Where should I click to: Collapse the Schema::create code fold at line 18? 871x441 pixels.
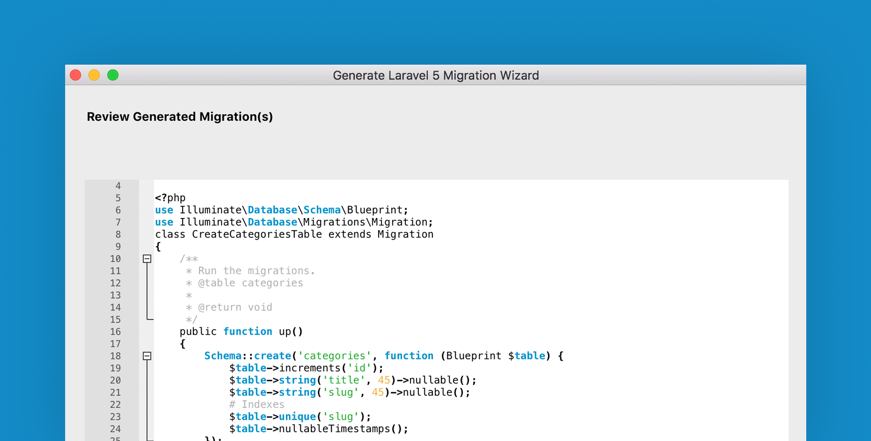tap(147, 356)
